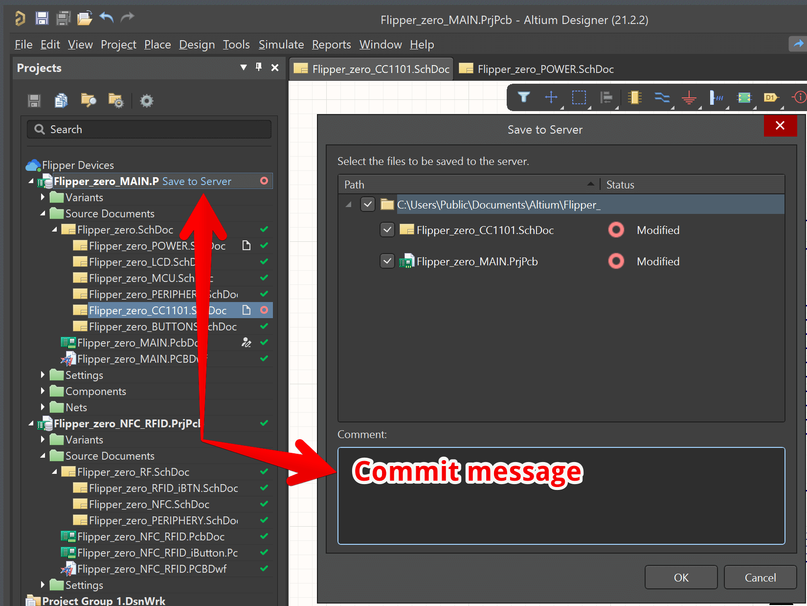
Task: Click Projects panel save icon
Action: 34,101
